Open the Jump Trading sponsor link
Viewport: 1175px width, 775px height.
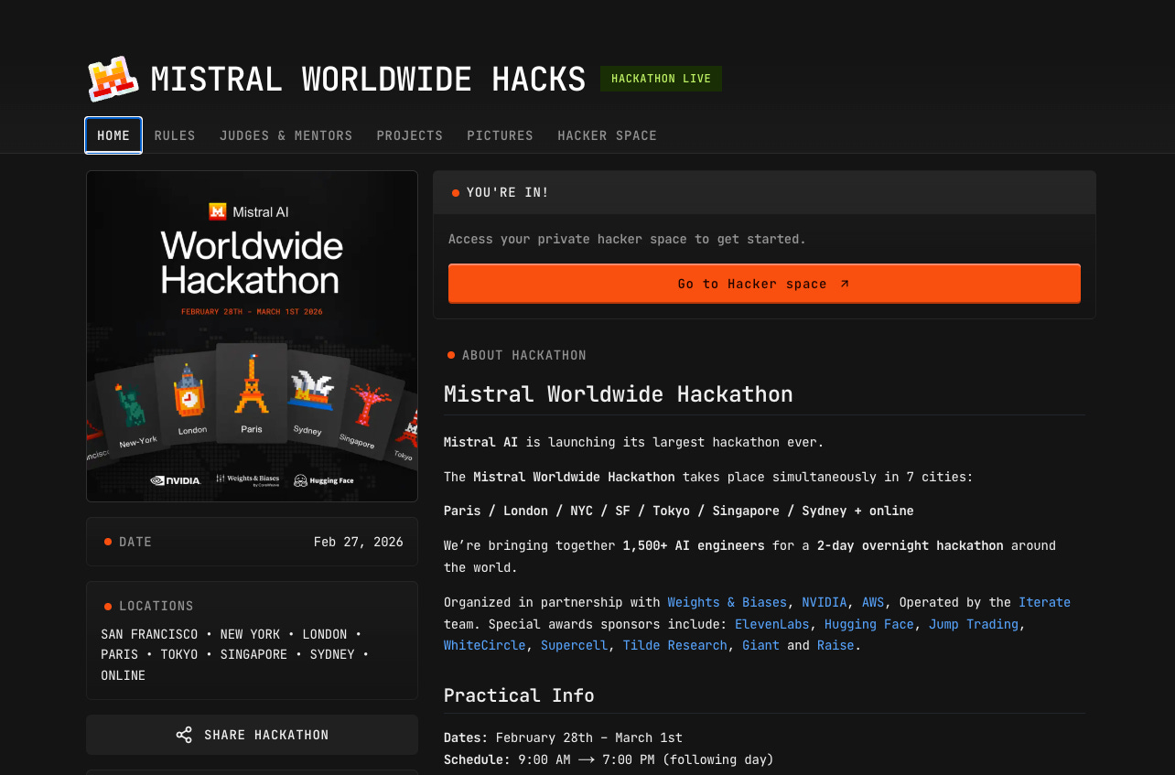tap(974, 624)
